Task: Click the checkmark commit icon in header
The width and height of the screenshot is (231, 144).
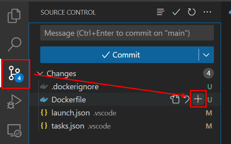Action: [x=176, y=12]
